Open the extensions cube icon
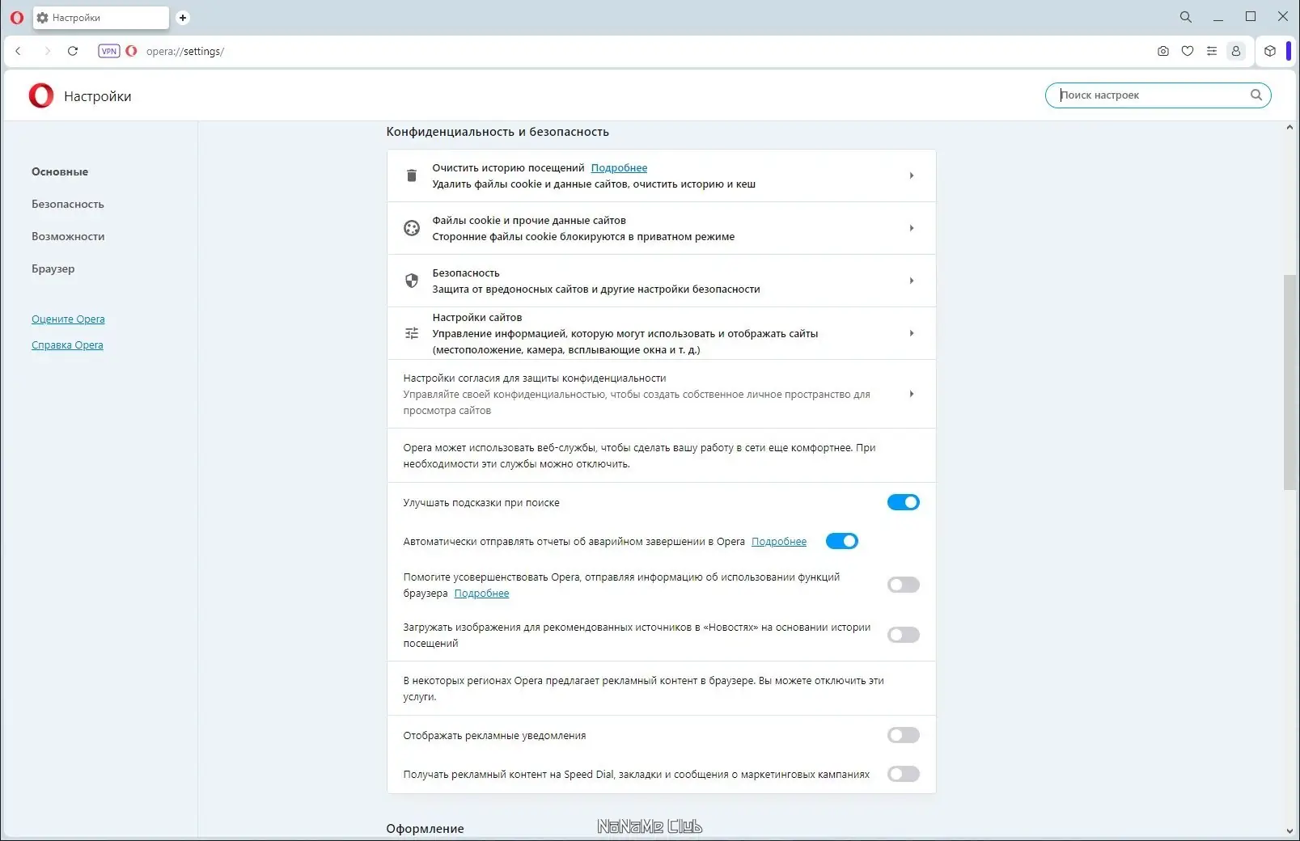The image size is (1300, 841). click(1270, 51)
